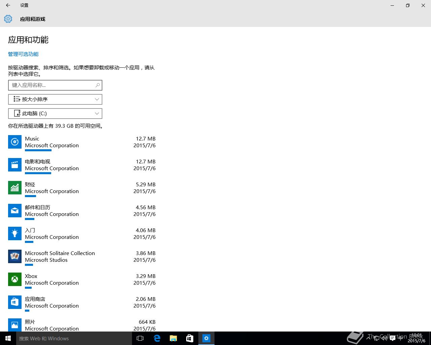431x345 pixels.
Task: Click the 4.06 MB size value
Action: click(x=145, y=230)
